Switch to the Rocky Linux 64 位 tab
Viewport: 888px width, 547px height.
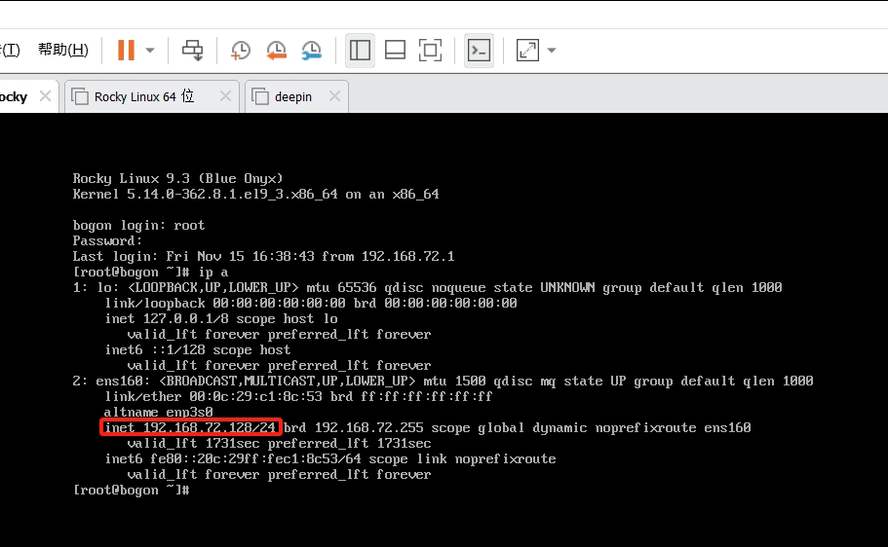[144, 96]
